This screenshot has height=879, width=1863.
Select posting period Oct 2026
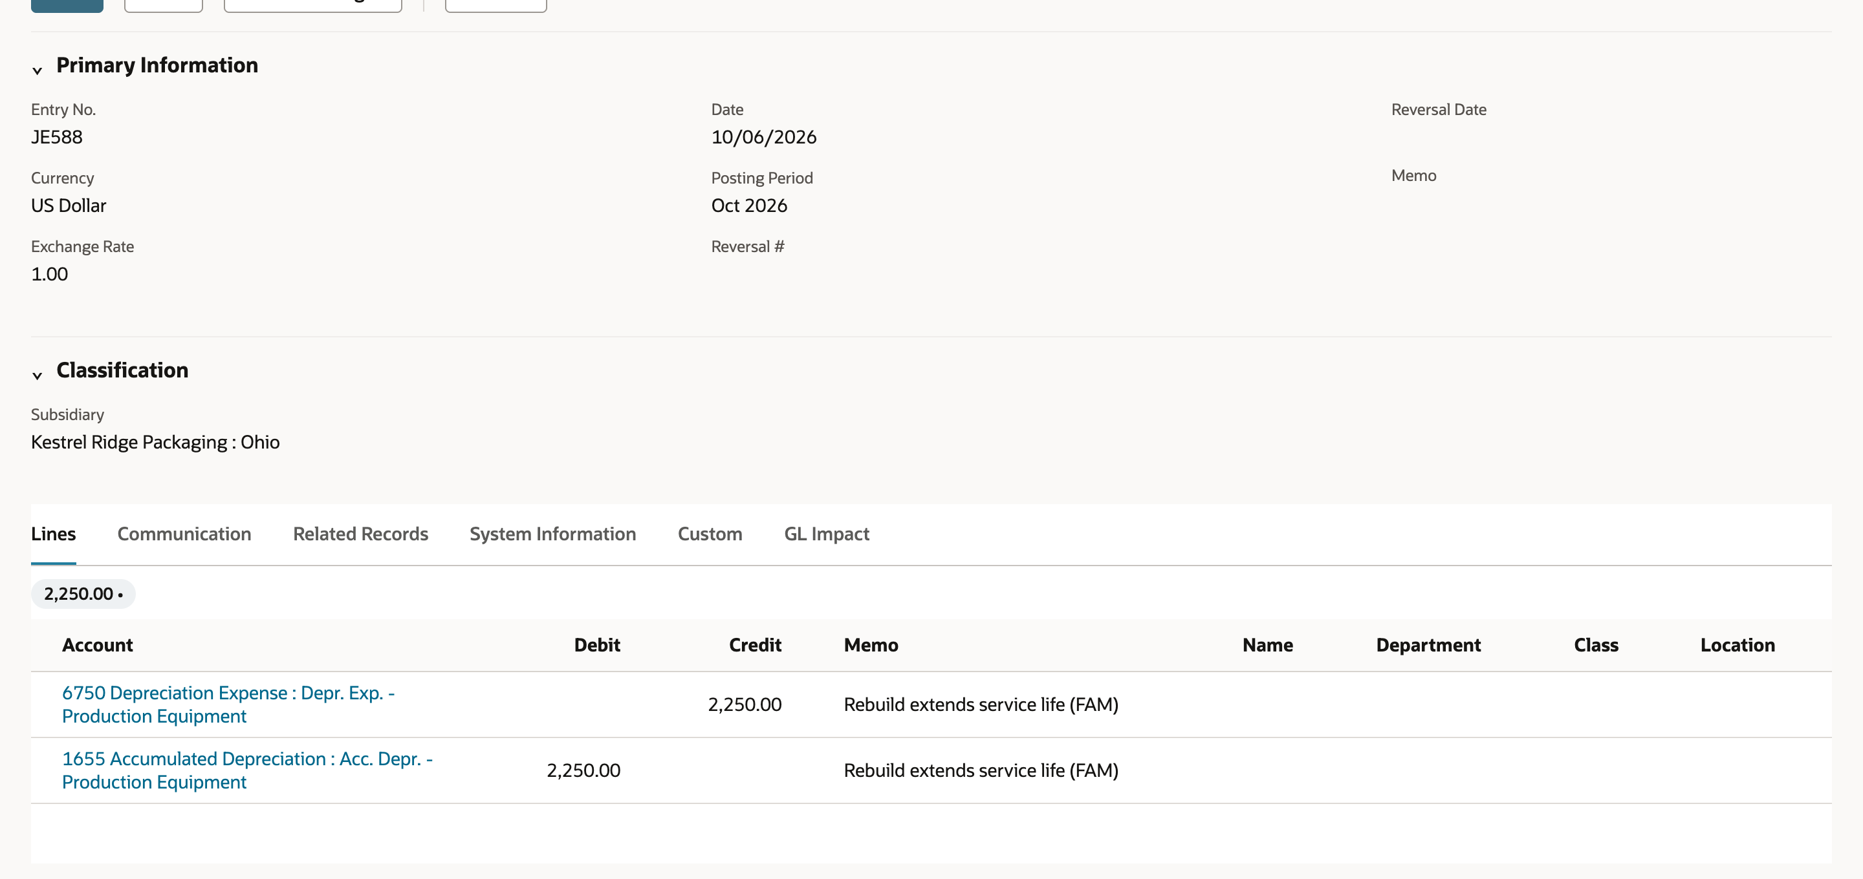(749, 206)
